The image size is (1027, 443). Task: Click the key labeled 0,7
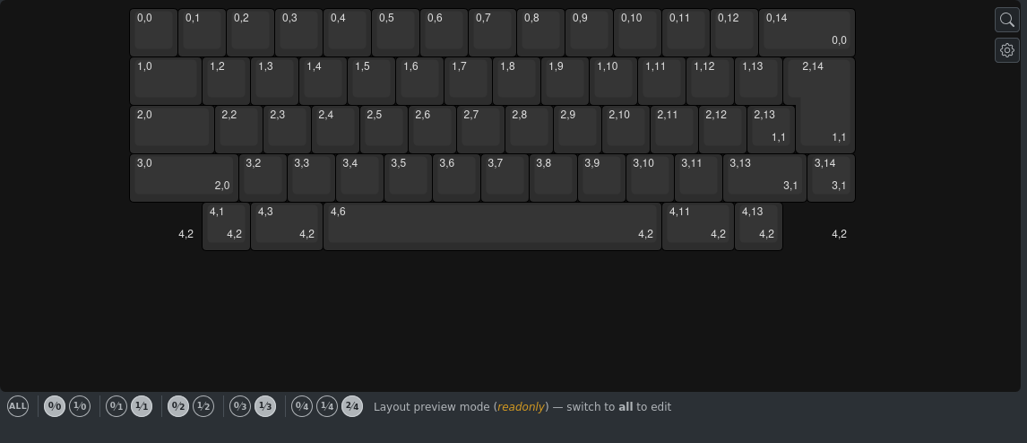(493, 32)
